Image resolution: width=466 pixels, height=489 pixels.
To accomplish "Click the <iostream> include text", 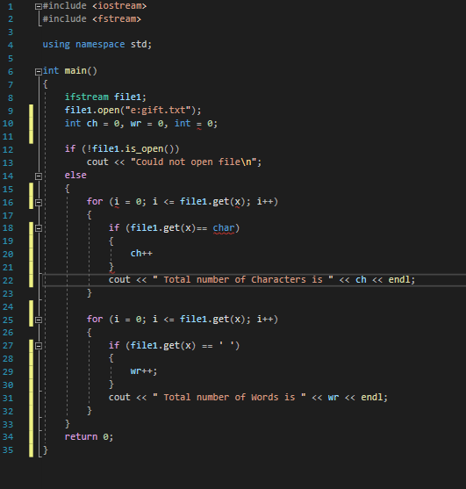I will (x=119, y=6).
